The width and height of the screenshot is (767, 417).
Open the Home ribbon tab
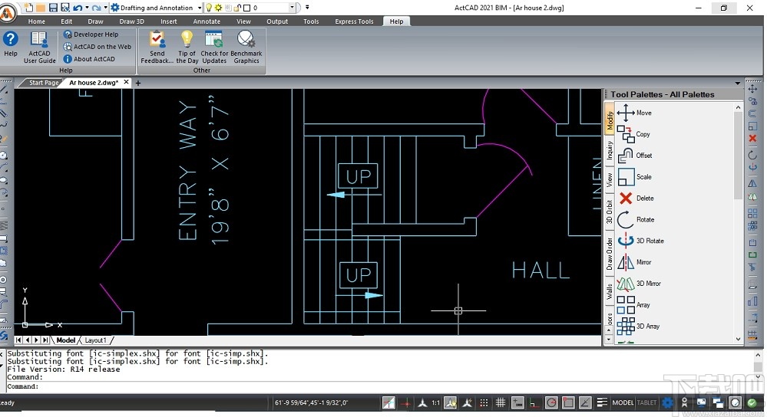(37, 21)
